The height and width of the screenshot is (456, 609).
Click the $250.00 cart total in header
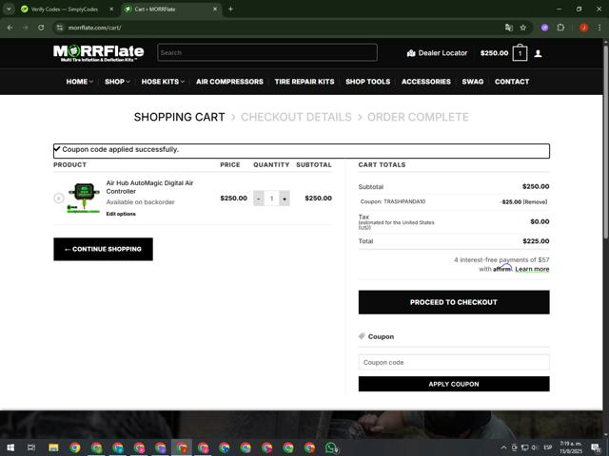click(x=494, y=53)
